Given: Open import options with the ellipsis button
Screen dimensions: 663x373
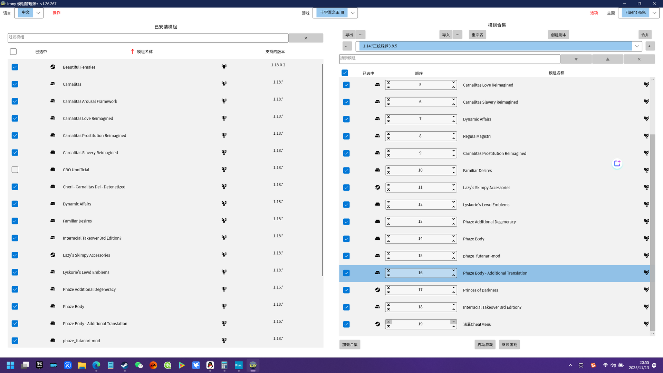Looking at the screenshot, I should click(458, 35).
